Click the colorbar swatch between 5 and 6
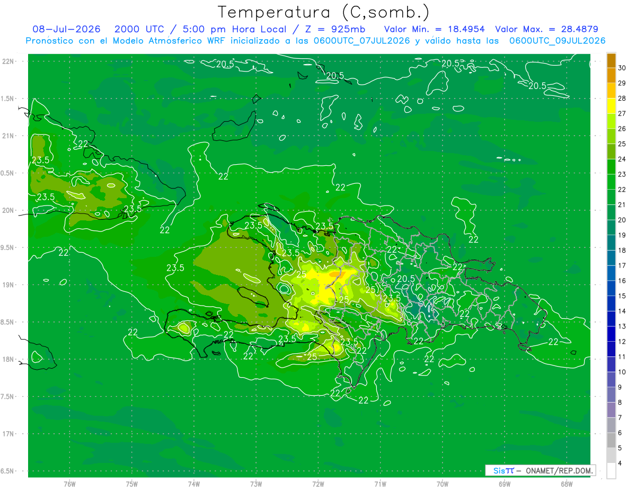The width and height of the screenshot is (636, 491). pyautogui.click(x=611, y=440)
